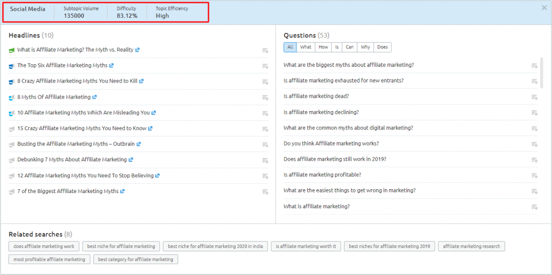Add question 'still work in 2019' to favorites
This screenshot has height=275, width=552.
point(534,160)
